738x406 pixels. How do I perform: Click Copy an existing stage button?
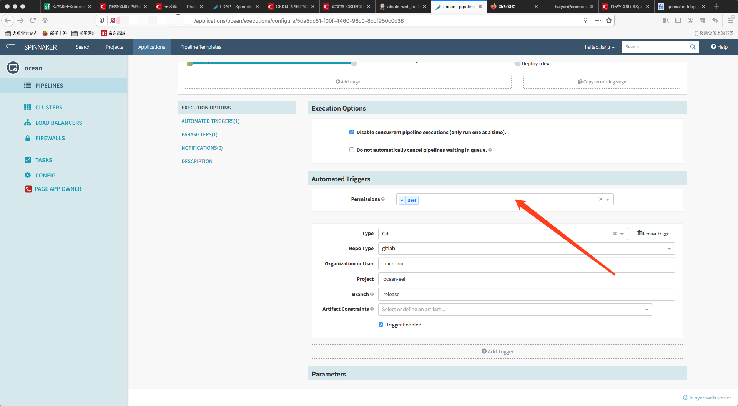click(602, 82)
